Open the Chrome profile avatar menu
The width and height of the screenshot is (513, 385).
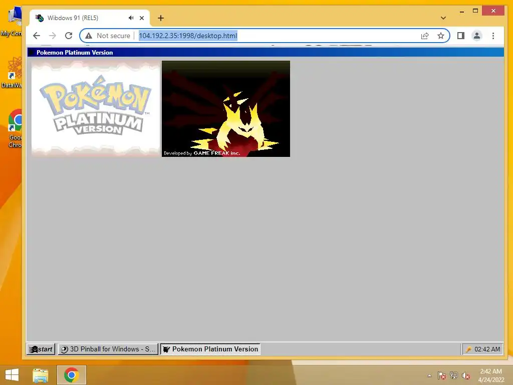click(x=477, y=36)
